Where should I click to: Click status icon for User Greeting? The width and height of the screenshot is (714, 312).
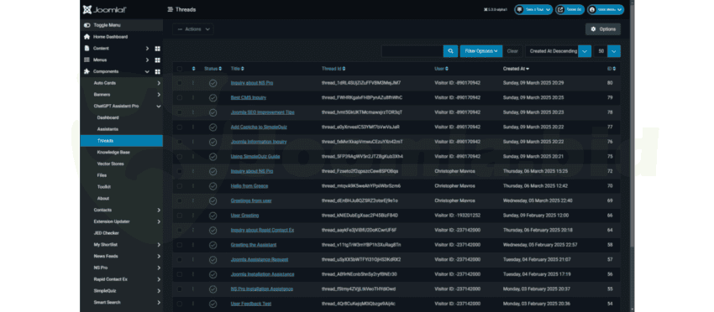coord(213,216)
